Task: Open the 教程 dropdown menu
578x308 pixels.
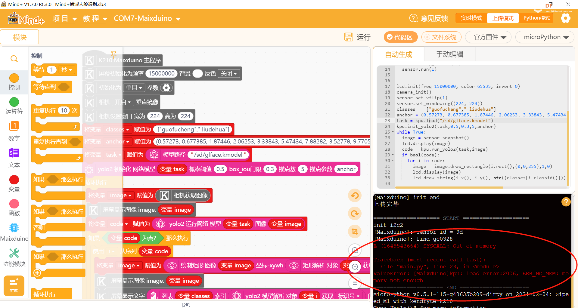Action: click(95, 18)
